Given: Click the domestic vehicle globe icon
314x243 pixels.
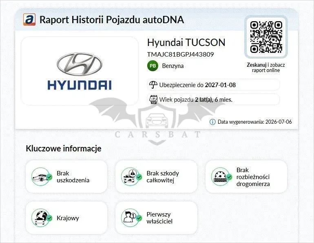Looking at the screenshot, I should 42,218.
